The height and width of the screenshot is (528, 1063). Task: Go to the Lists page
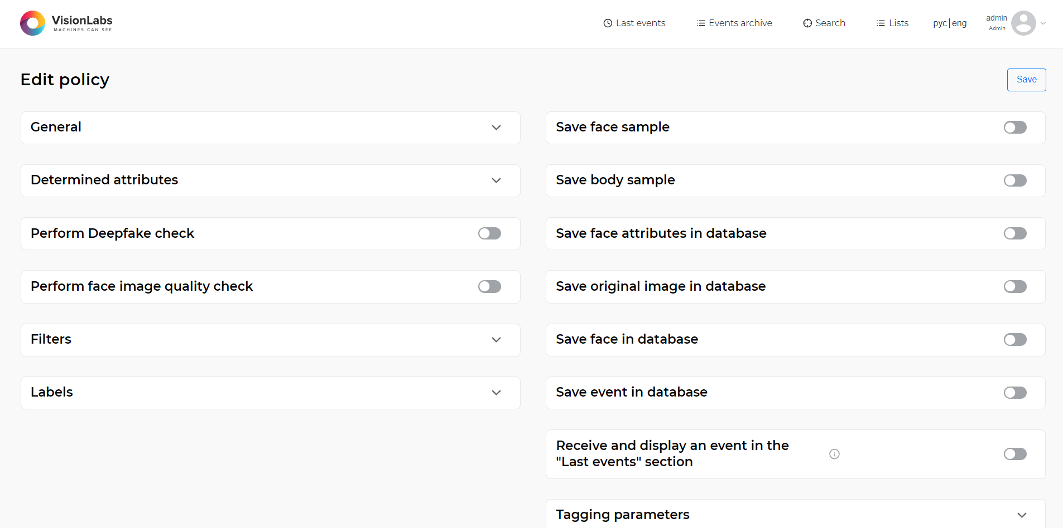tap(898, 23)
